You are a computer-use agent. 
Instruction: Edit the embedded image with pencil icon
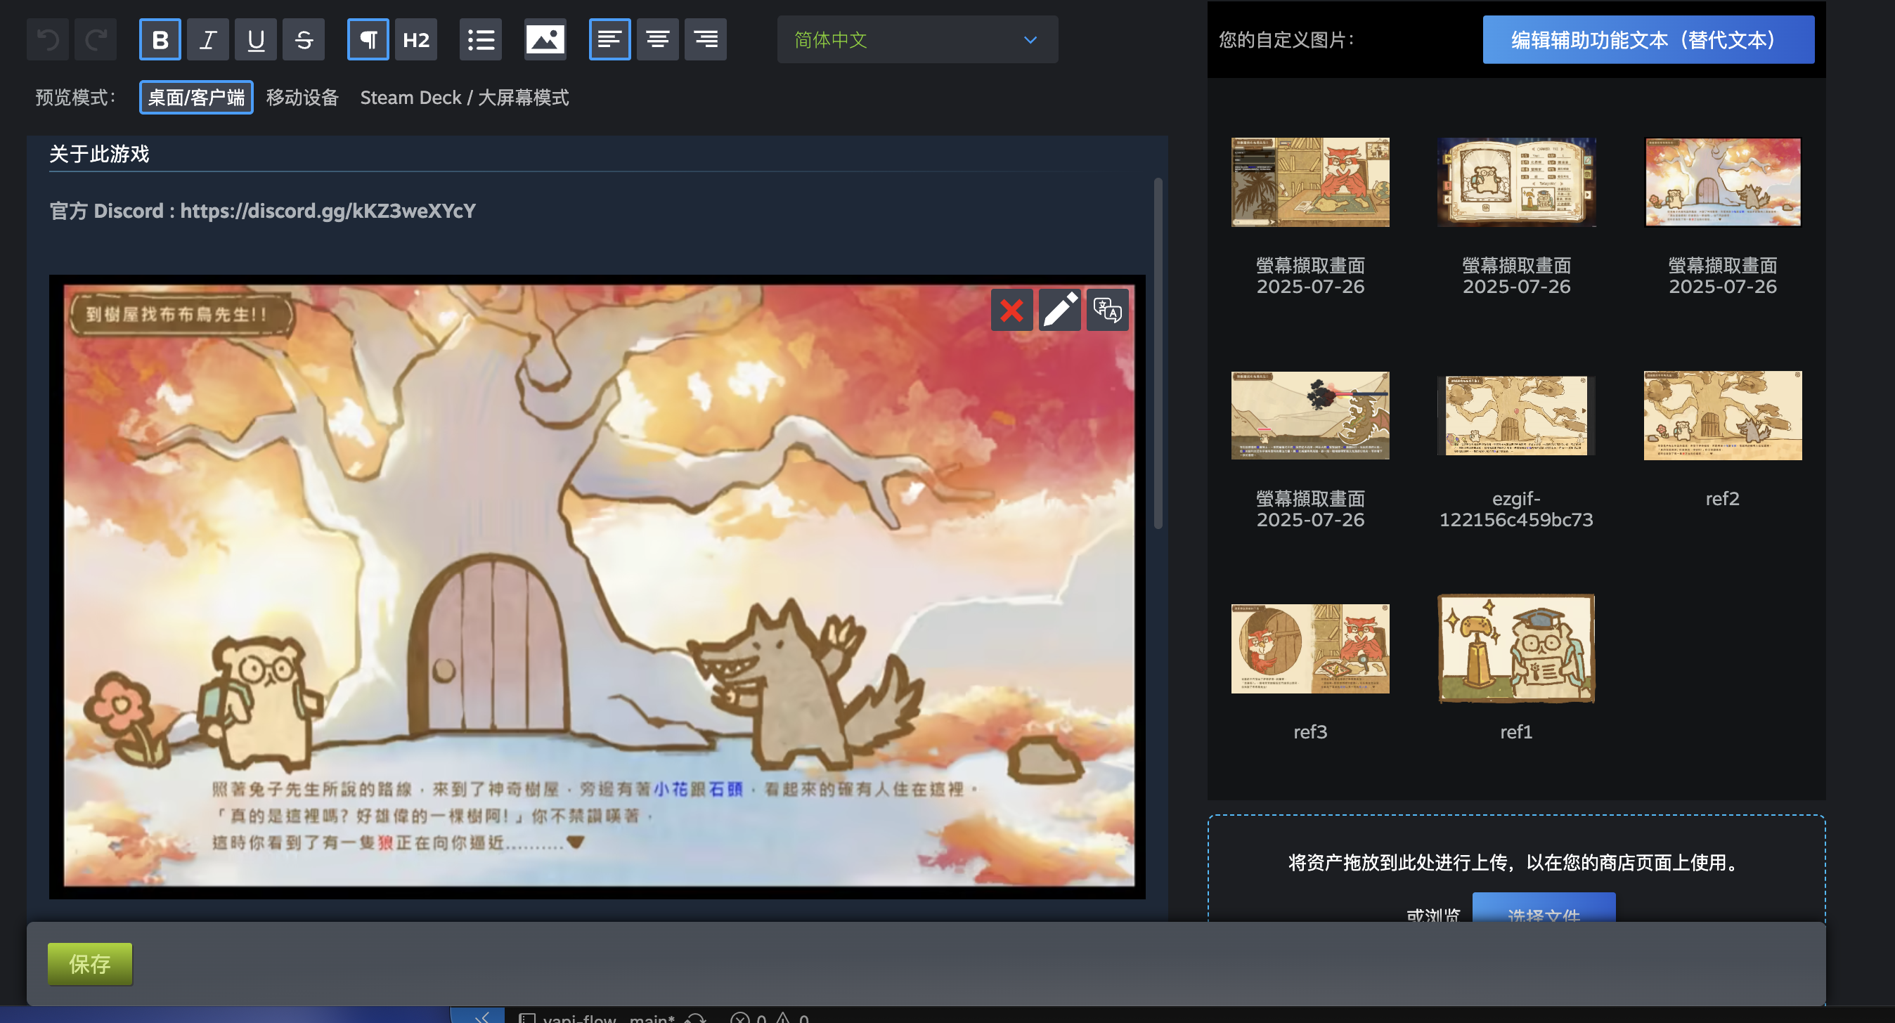[1059, 311]
